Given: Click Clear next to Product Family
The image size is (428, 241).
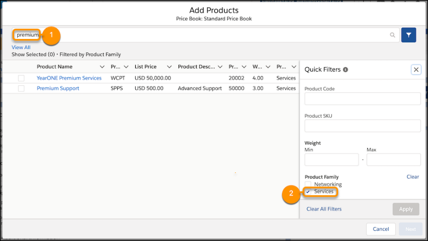Looking at the screenshot, I should coord(412,177).
